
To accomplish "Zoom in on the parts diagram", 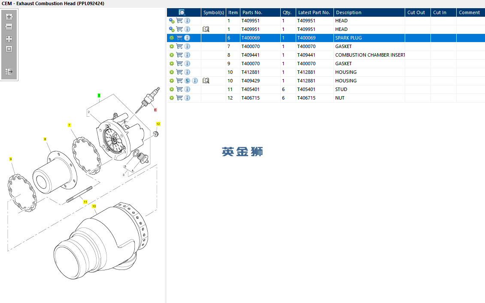I will 9,17.
